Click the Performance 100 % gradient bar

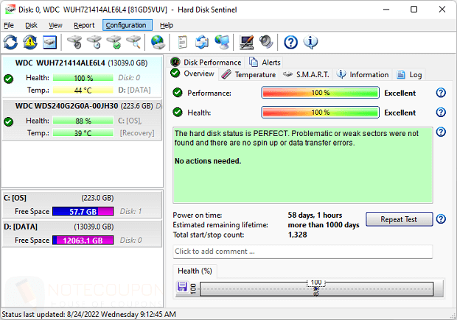(x=321, y=93)
